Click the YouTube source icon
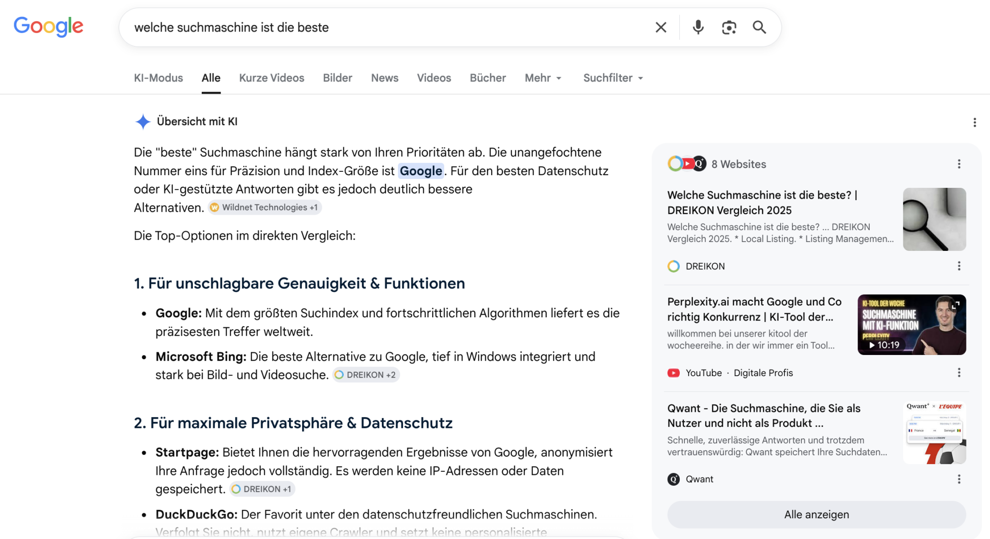This screenshot has width=990, height=539. (674, 373)
